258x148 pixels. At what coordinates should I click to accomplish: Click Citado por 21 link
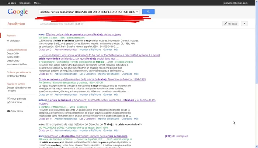46,49
